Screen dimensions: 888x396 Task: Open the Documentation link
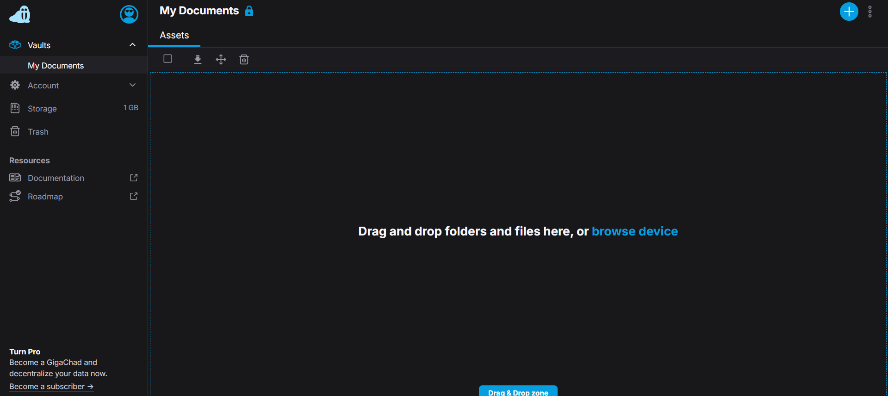tap(56, 178)
